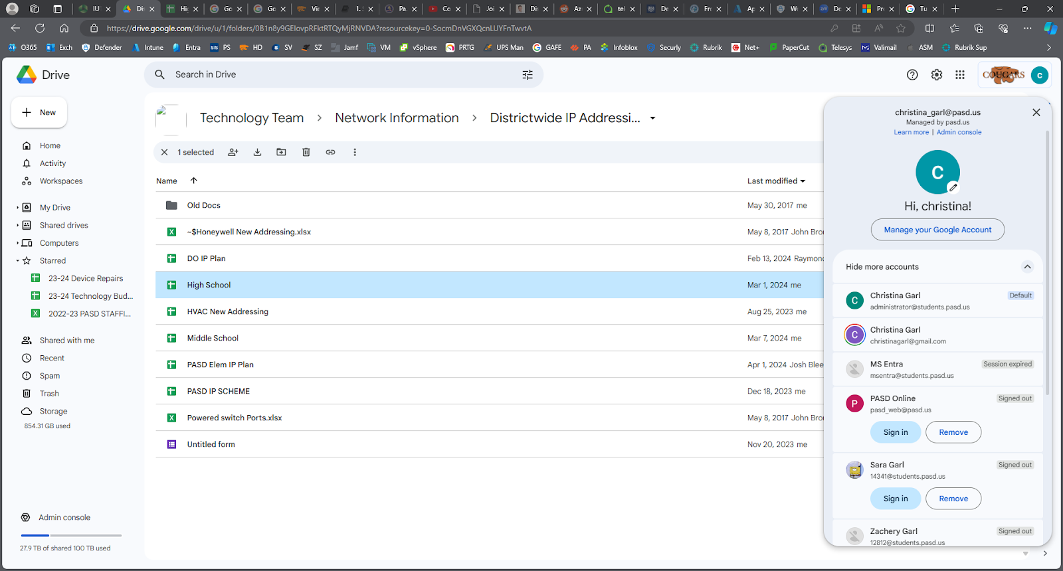Switch to christinagarl@gmail.com account

tap(937, 335)
